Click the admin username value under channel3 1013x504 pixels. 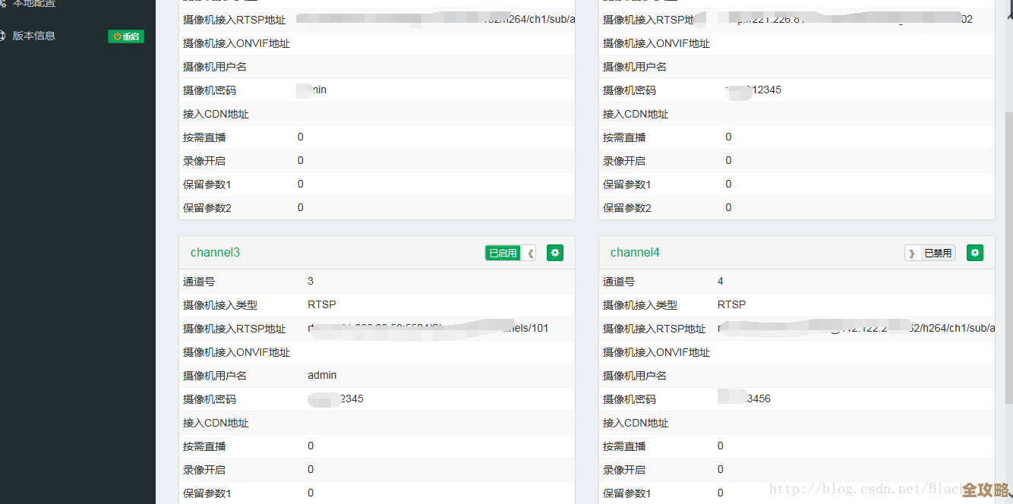[322, 375]
